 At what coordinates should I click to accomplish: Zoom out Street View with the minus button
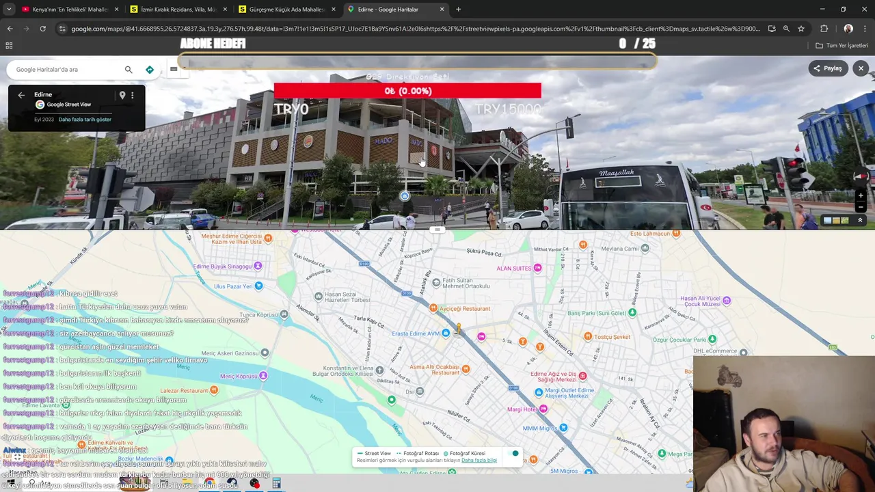[861, 207]
